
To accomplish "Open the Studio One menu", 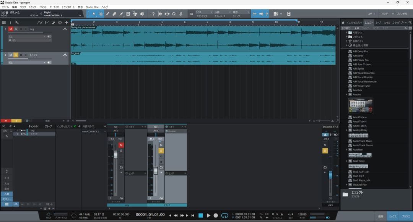I will point(92,7).
